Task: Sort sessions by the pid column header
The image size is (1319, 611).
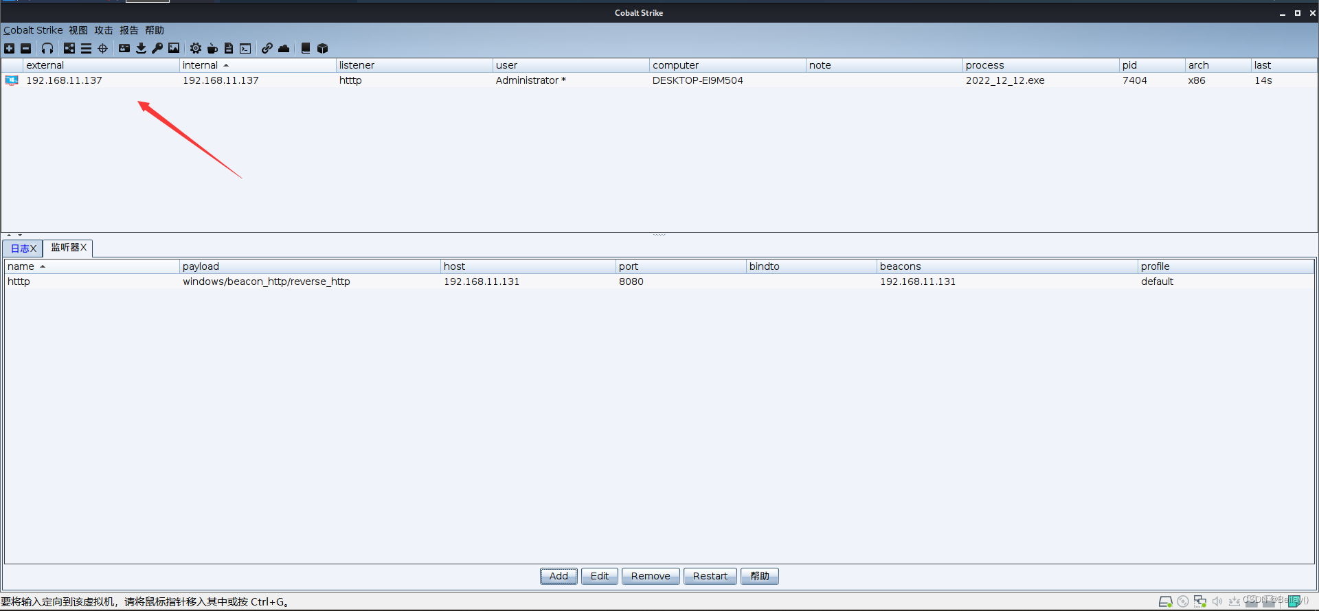Action: click(1152, 65)
